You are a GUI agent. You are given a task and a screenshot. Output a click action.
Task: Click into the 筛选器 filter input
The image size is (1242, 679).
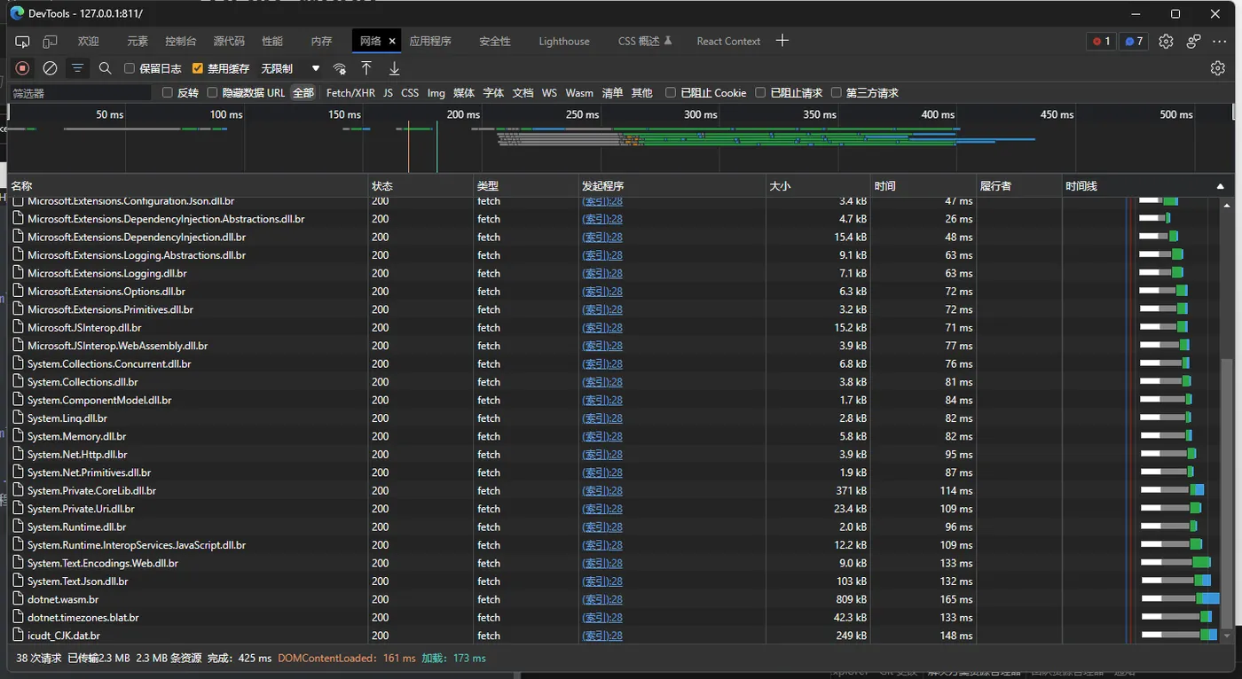(80, 92)
